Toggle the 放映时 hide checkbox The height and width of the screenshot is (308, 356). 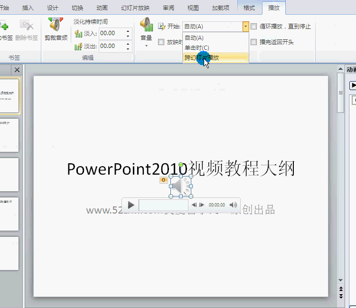click(x=161, y=42)
